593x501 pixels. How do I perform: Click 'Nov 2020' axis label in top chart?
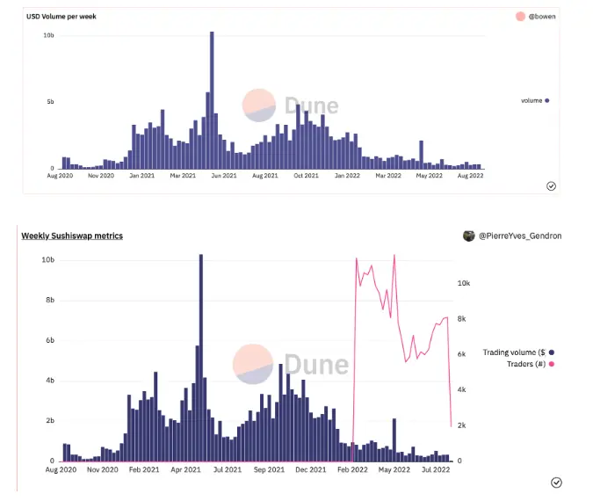click(x=101, y=176)
